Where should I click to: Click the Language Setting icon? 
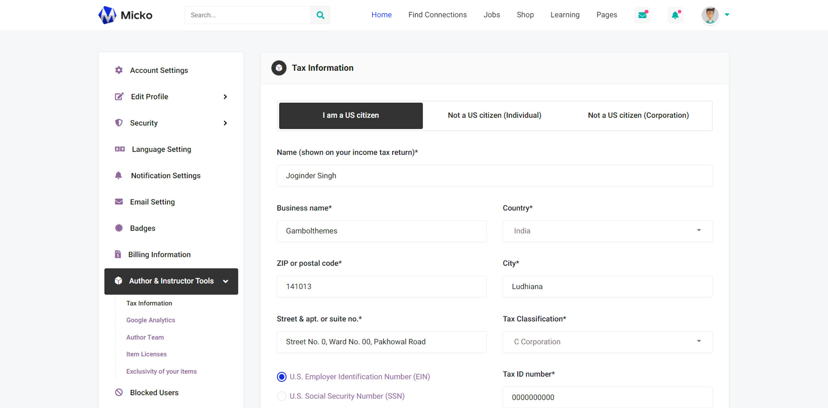point(120,149)
